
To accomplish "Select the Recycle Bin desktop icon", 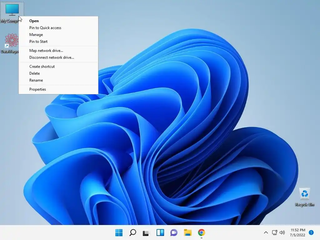I will [x=304, y=197].
